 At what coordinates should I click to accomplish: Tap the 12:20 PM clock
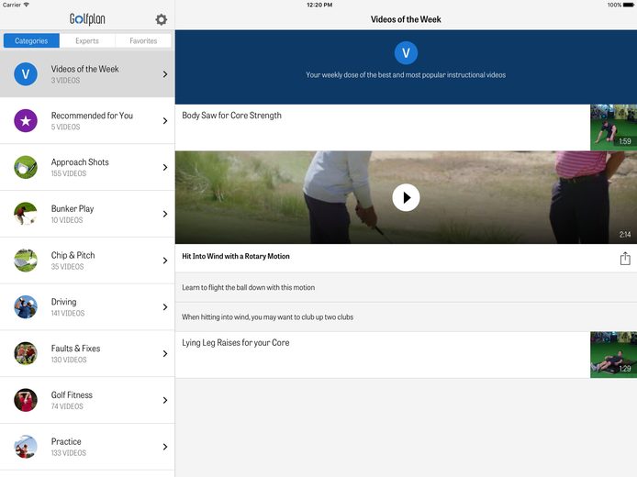(x=319, y=5)
